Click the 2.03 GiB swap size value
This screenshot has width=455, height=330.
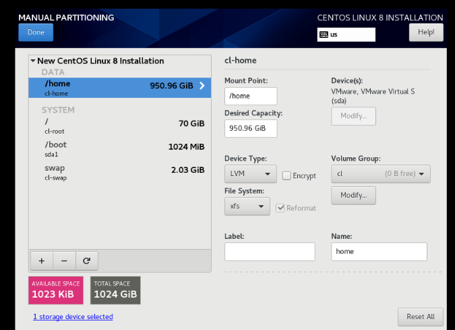(188, 170)
